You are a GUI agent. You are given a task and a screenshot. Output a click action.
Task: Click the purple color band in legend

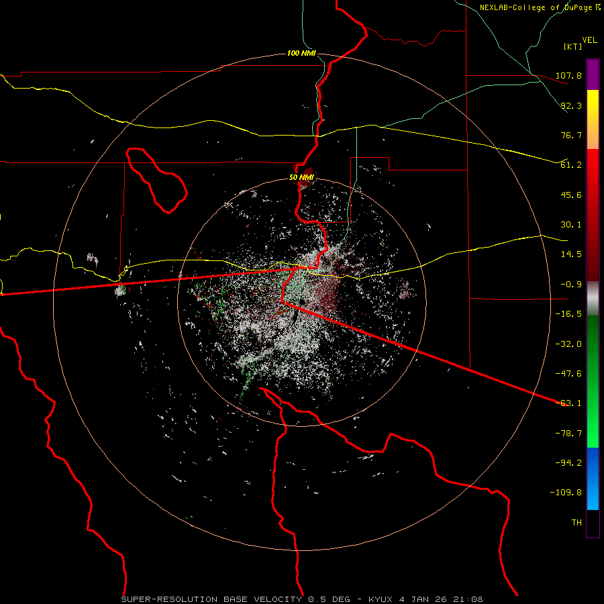click(593, 74)
